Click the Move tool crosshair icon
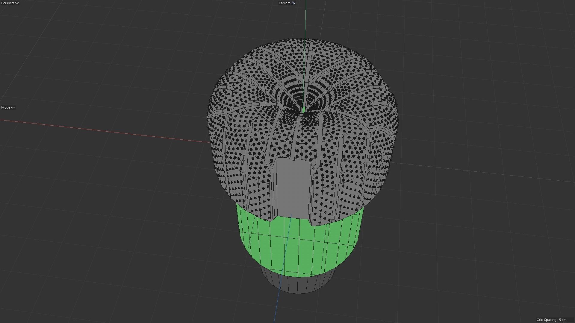 pos(13,107)
